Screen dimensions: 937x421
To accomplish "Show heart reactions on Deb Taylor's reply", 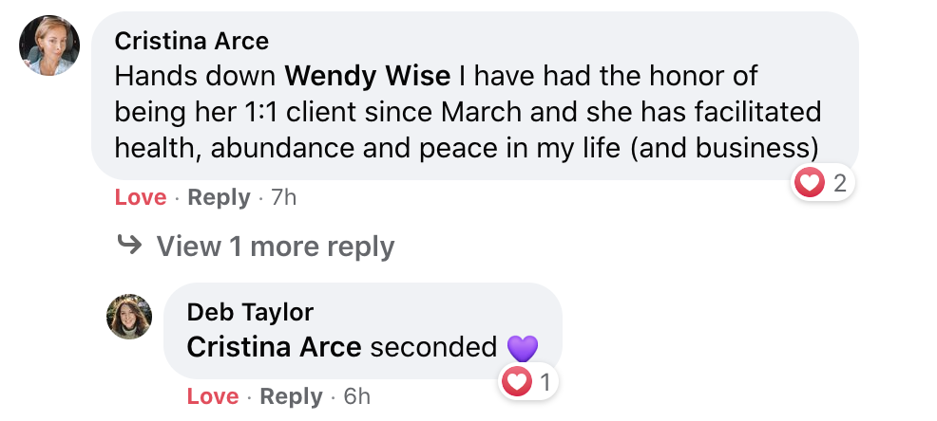I will (x=516, y=383).
